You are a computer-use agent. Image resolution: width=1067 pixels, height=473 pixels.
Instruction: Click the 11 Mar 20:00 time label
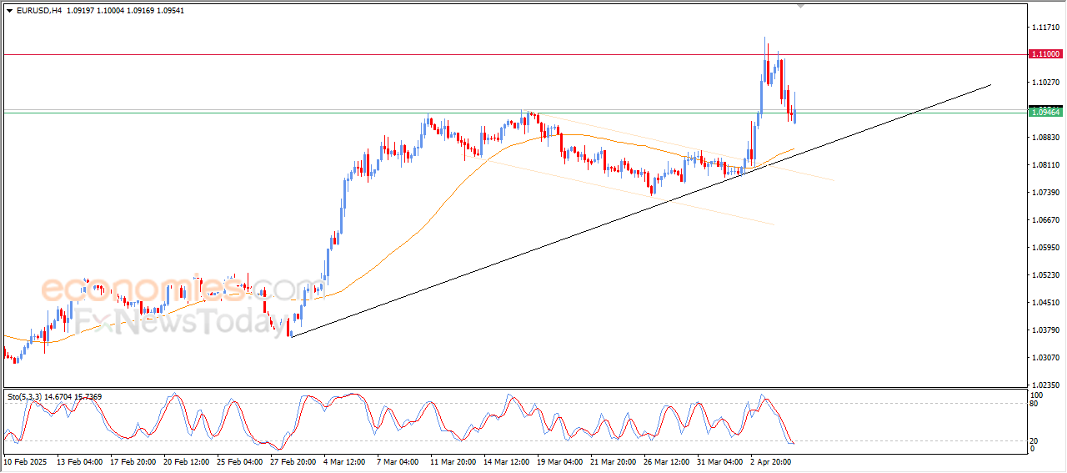click(453, 460)
